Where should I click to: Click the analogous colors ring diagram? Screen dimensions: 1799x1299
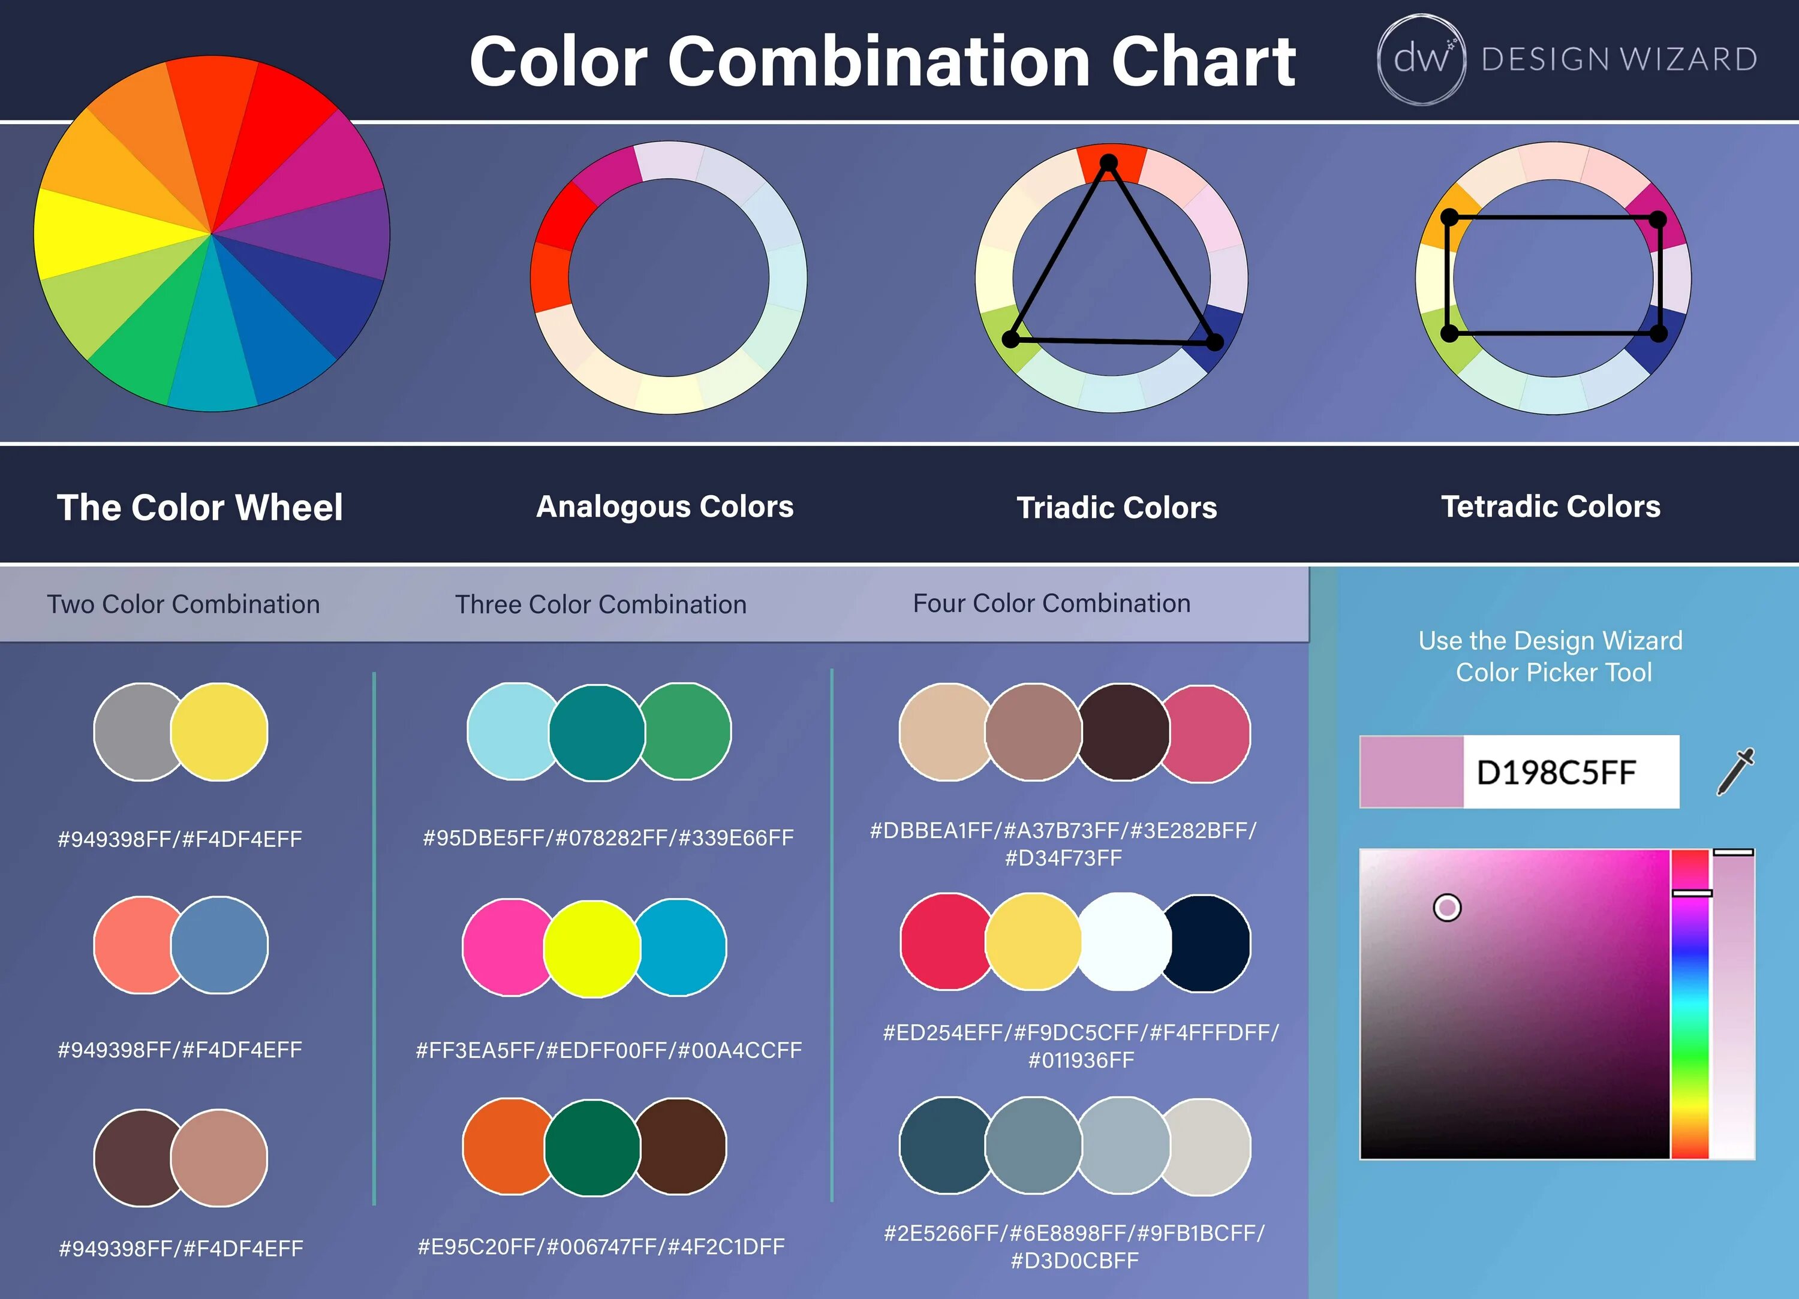click(670, 279)
